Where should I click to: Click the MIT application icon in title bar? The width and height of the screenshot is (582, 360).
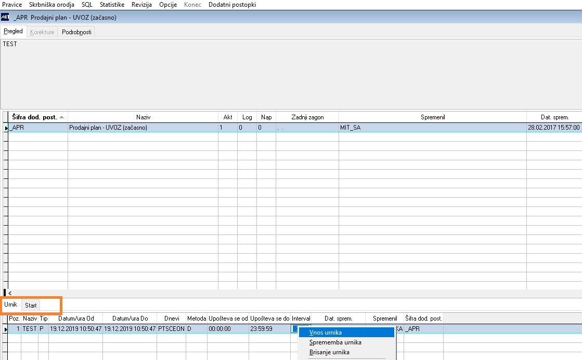pos(5,17)
